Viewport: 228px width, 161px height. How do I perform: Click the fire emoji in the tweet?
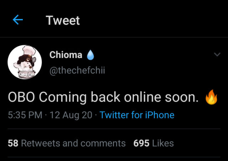(211, 97)
